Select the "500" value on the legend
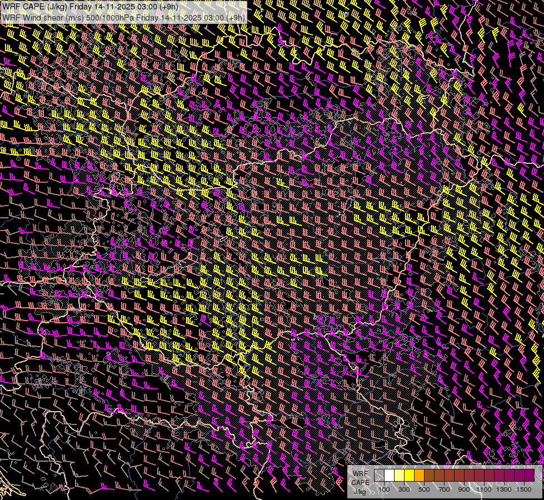This screenshot has width=544, height=500. tap(424, 489)
